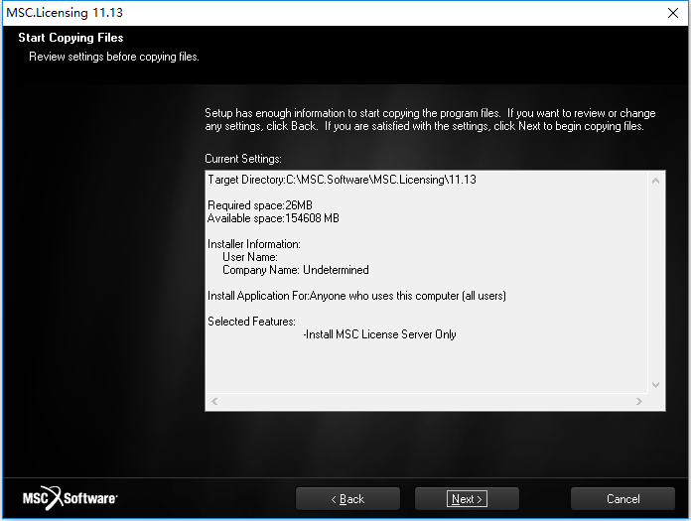691x521 pixels.
Task: Click the Selected Features: line
Action: [251, 322]
